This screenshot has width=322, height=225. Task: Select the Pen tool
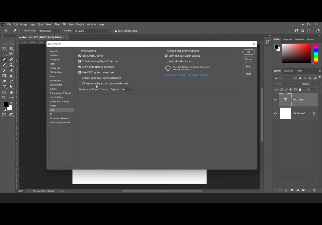click(11, 81)
